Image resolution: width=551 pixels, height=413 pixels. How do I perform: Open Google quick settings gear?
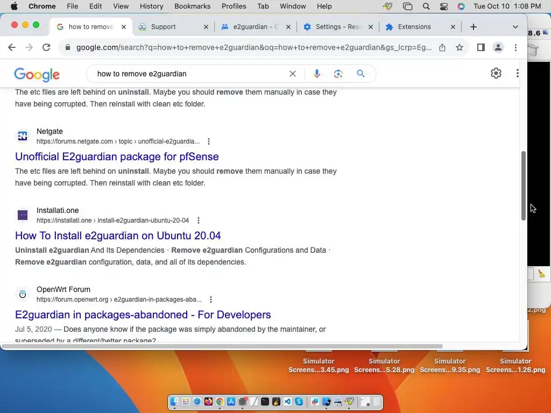click(x=496, y=73)
